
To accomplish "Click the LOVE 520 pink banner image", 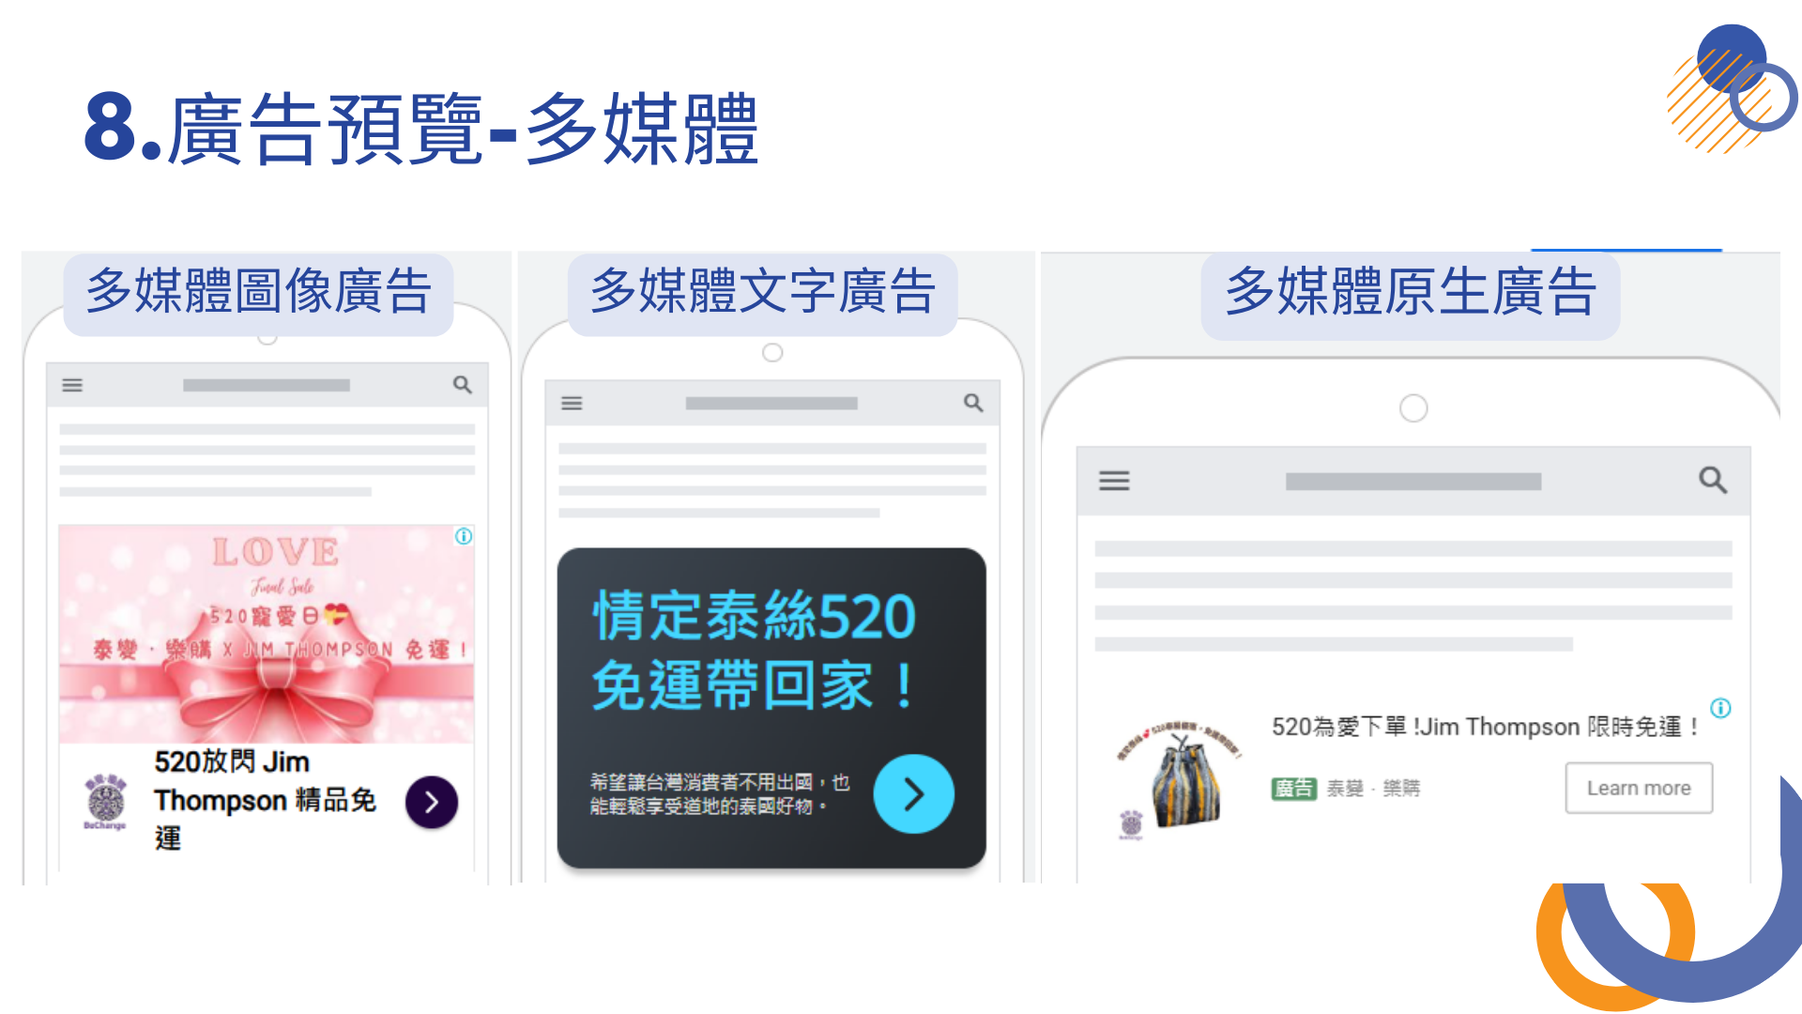I will tap(267, 634).
